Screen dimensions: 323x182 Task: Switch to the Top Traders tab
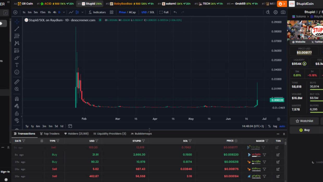click(x=49, y=134)
